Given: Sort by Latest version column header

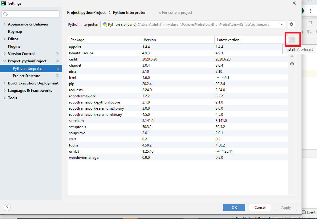Looking at the screenshot, I should click(251, 40).
